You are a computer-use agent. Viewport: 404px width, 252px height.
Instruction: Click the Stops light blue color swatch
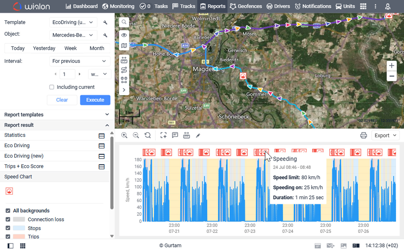pos(19,228)
